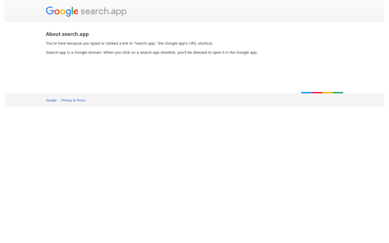The width and height of the screenshot is (389, 243).
Task: Click the About search.app heading
Action: [x=67, y=34]
